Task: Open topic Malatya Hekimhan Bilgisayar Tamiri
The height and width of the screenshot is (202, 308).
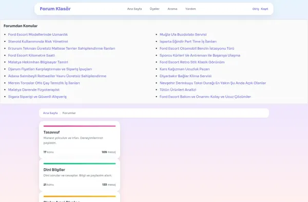Action: pyautogui.click(x=38, y=62)
